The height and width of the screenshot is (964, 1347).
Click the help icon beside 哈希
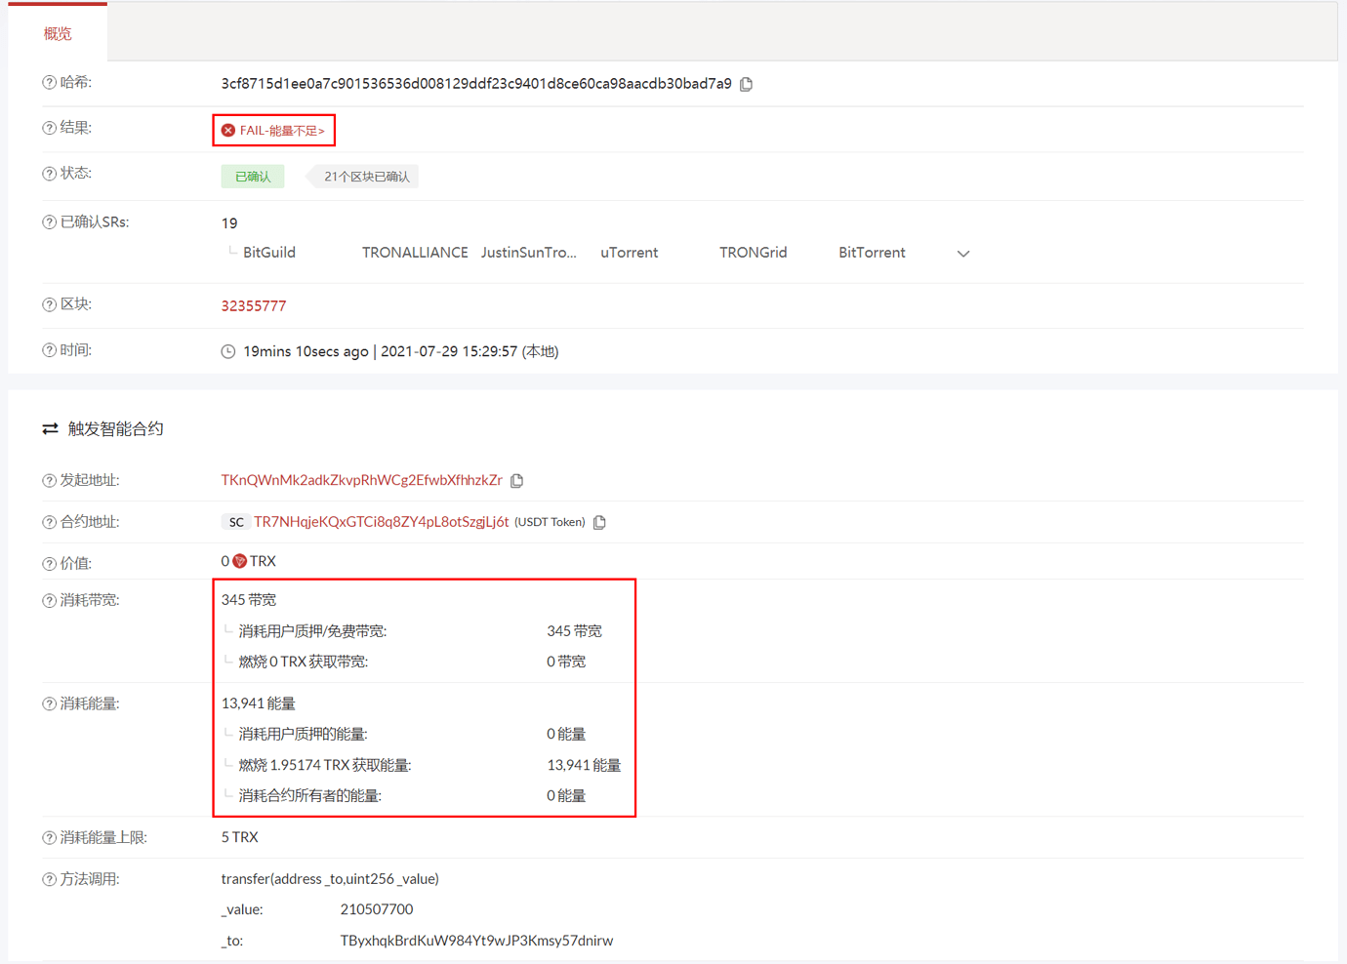coord(47,82)
